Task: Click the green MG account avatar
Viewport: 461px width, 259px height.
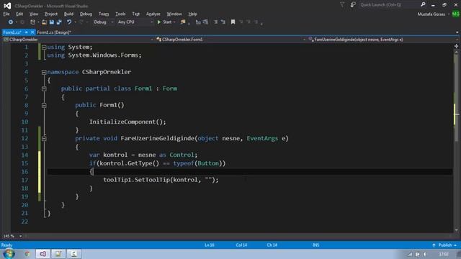Action: click(456, 14)
